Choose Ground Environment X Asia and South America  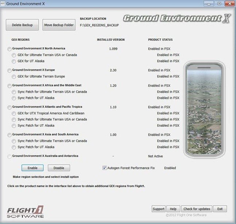[9, 135]
